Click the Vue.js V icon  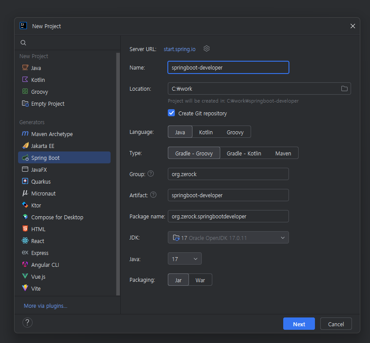[25, 276]
